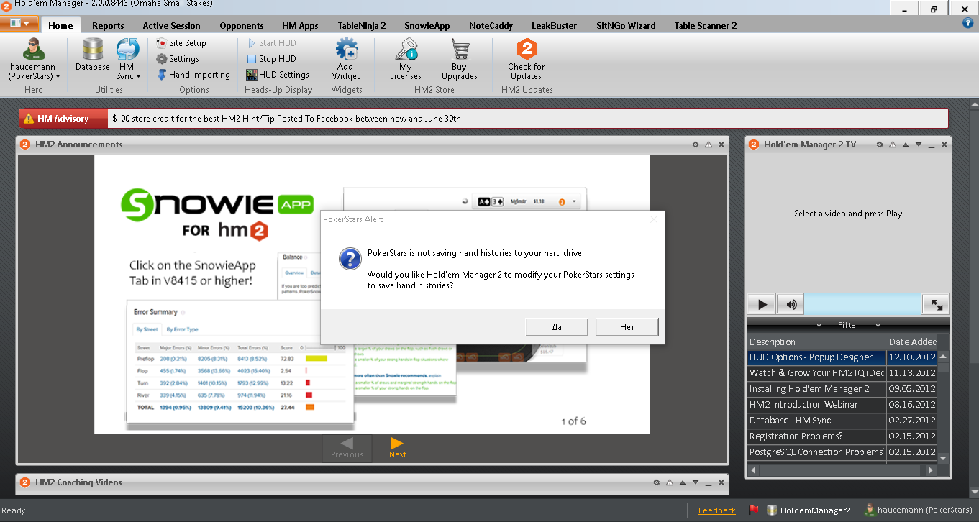The image size is (979, 522).
Task: Open the Settings gear in Options group
Action: [x=178, y=59]
